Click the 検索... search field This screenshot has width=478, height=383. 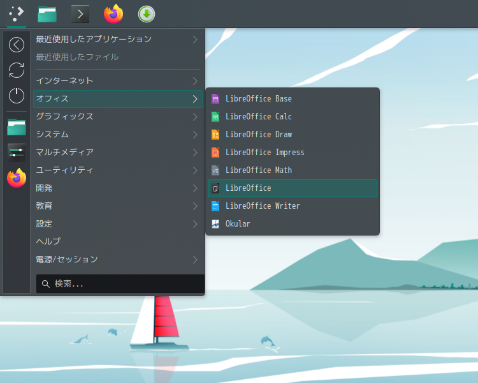coord(120,283)
